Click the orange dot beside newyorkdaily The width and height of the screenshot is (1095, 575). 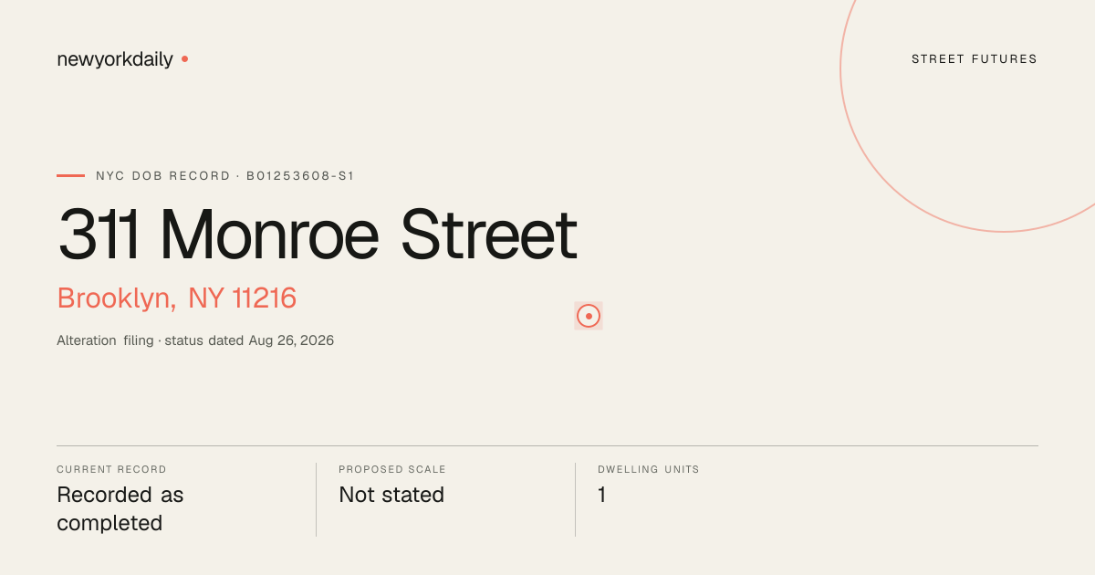tap(184, 58)
